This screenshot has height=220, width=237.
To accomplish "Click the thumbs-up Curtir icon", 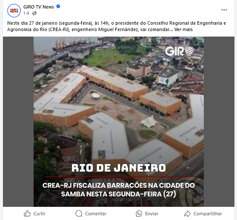I will coord(27,214).
